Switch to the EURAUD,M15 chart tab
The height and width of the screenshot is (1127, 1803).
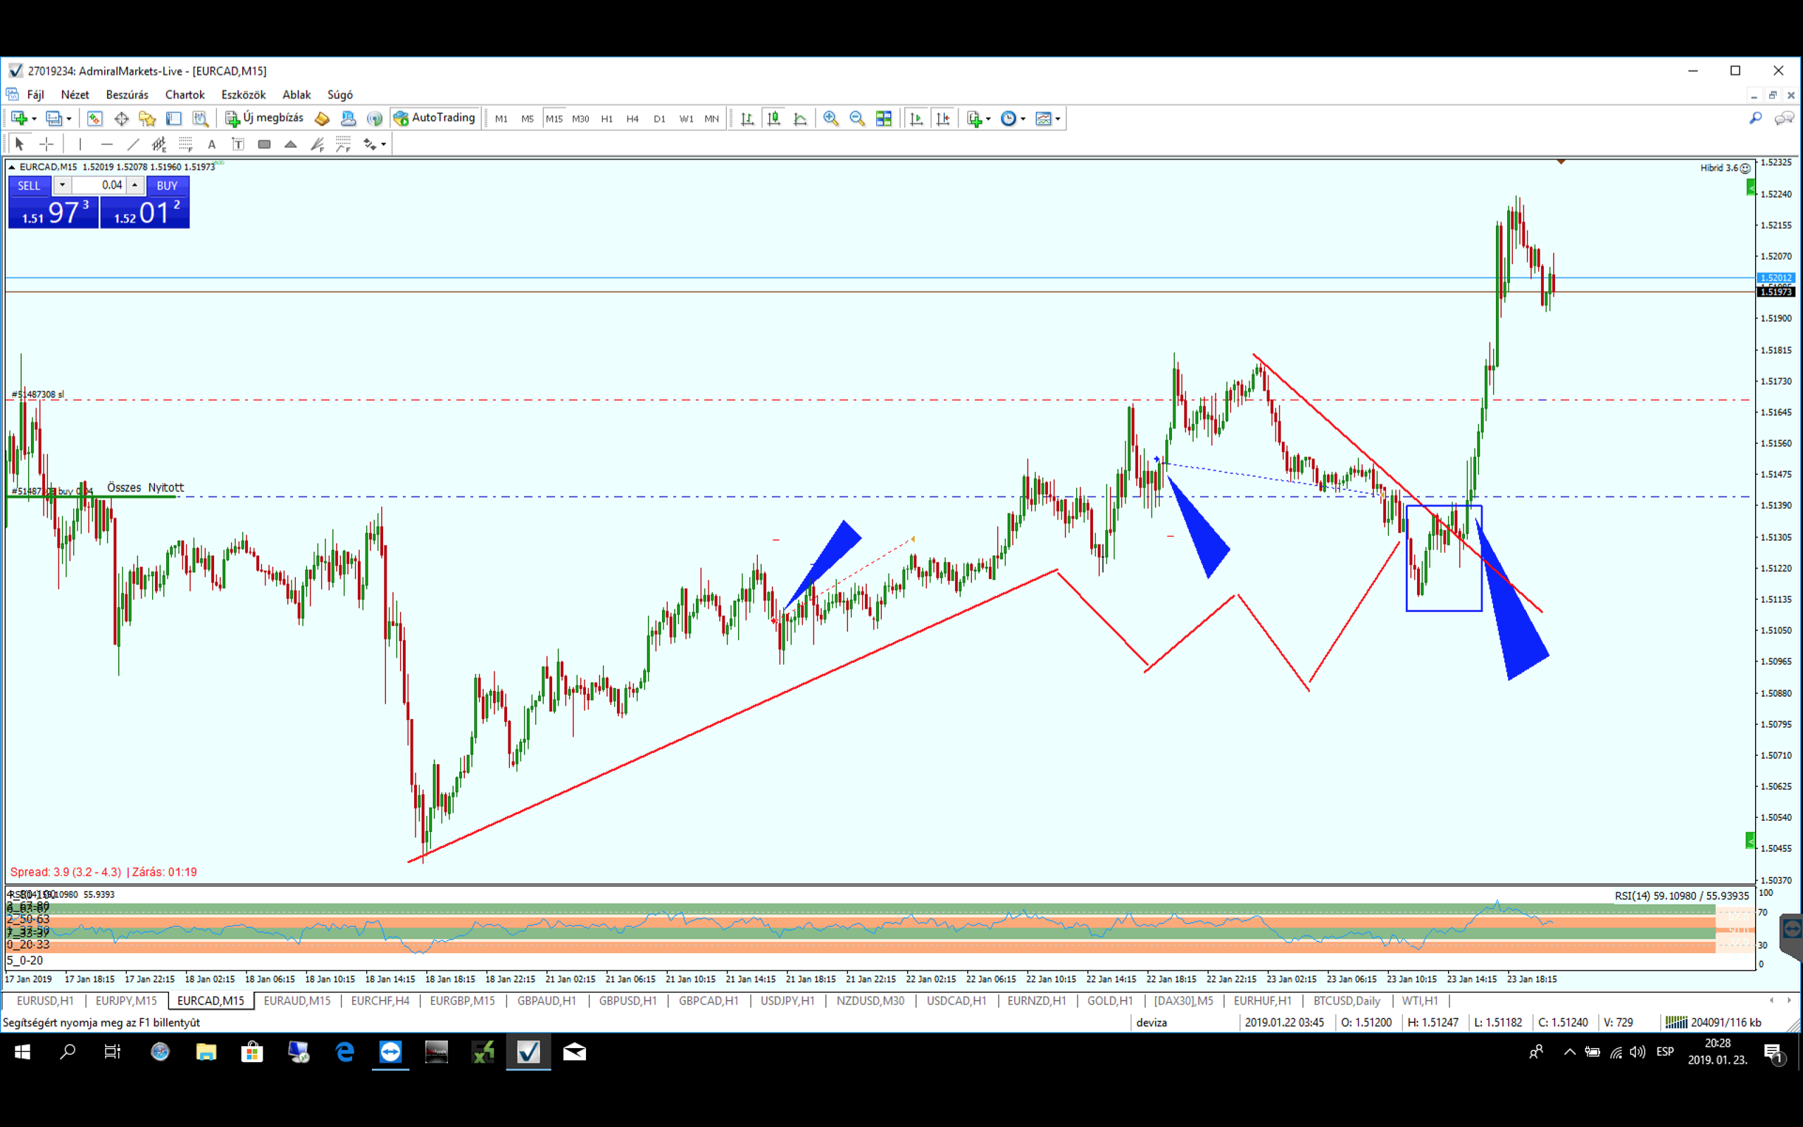click(x=297, y=1000)
